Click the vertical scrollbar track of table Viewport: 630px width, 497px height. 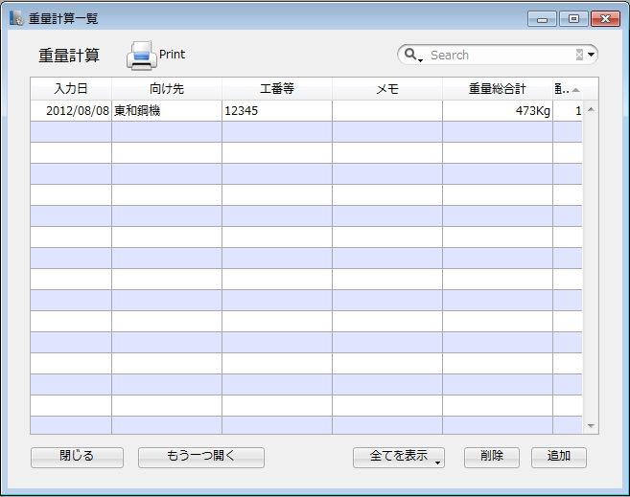coord(591,268)
